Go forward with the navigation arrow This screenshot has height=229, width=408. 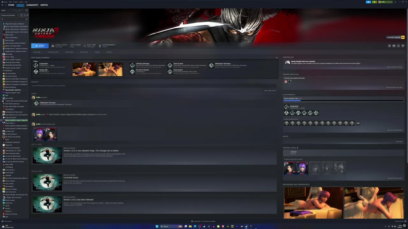point(6,5)
